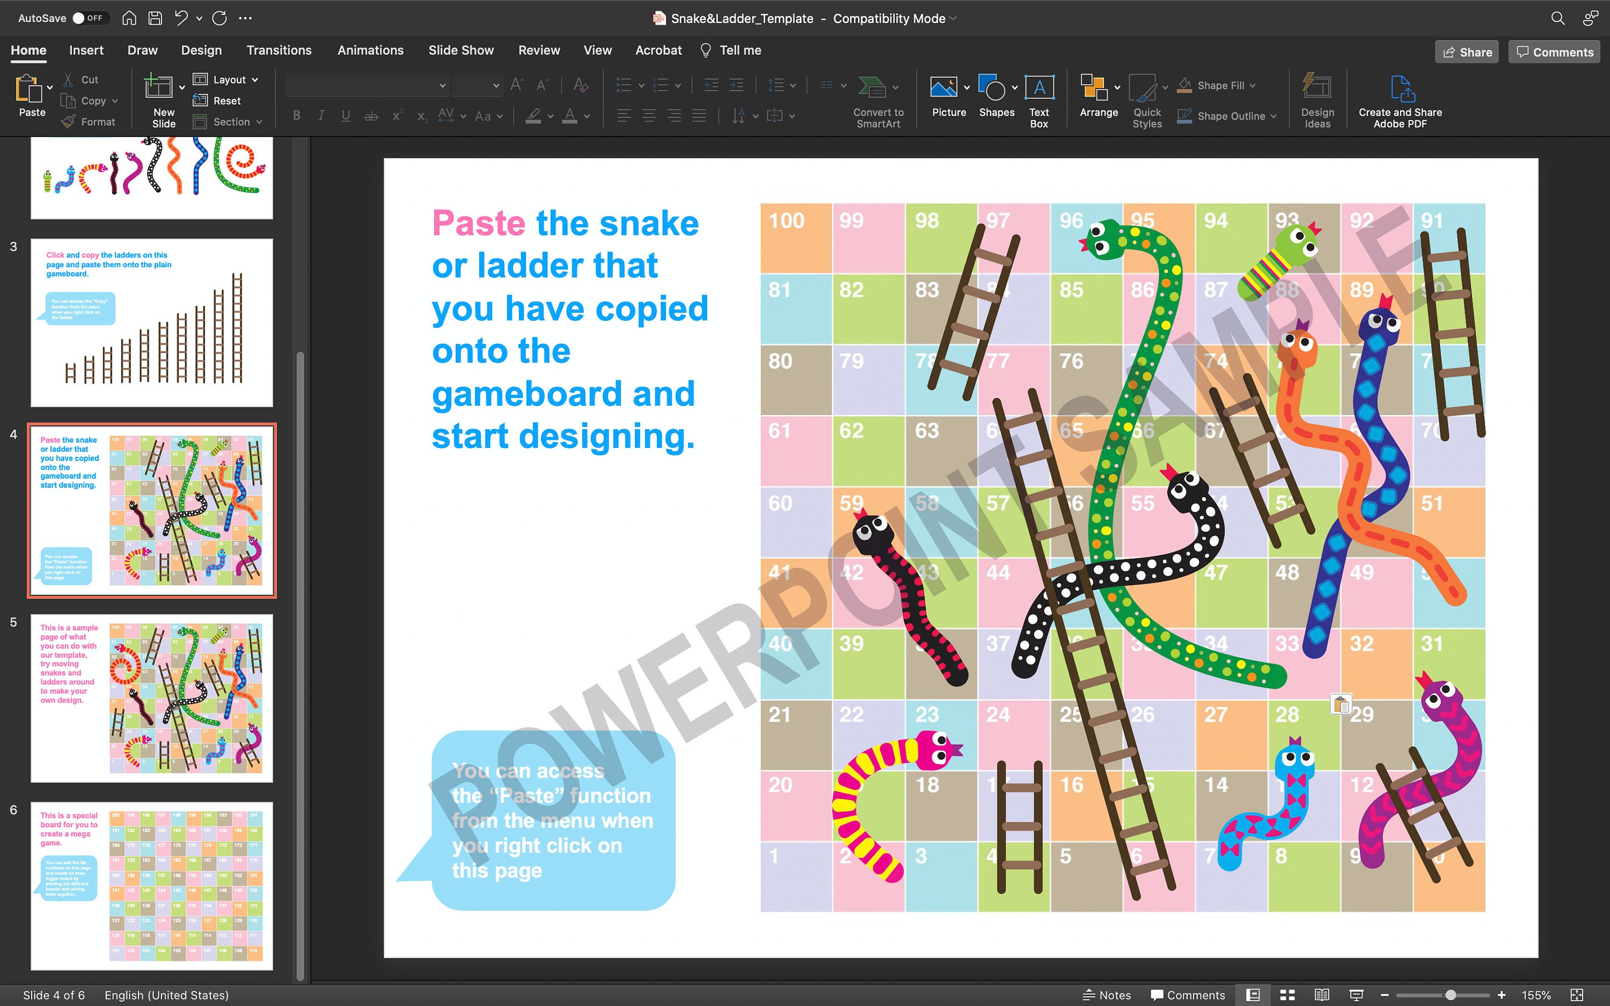Open the Layout dropdown
The image size is (1610, 1006).
(226, 79)
